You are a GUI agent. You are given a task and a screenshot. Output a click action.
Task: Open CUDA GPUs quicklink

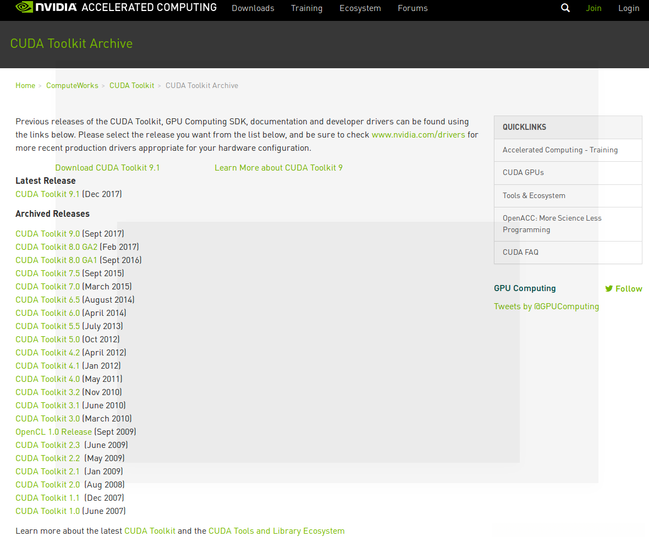click(568, 173)
